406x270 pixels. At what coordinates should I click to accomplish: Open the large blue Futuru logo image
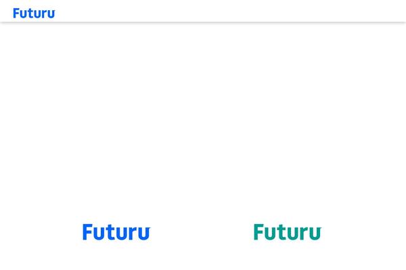(x=116, y=232)
